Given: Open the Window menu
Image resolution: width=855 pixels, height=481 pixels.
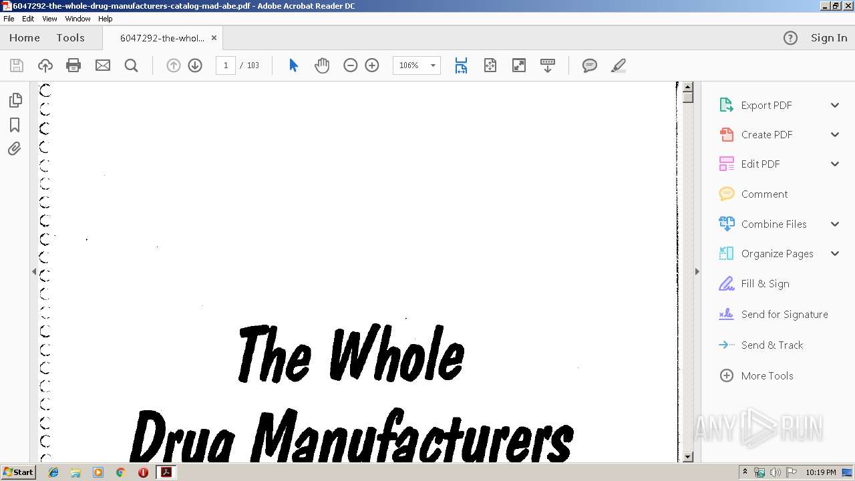Looking at the screenshot, I should [x=77, y=19].
